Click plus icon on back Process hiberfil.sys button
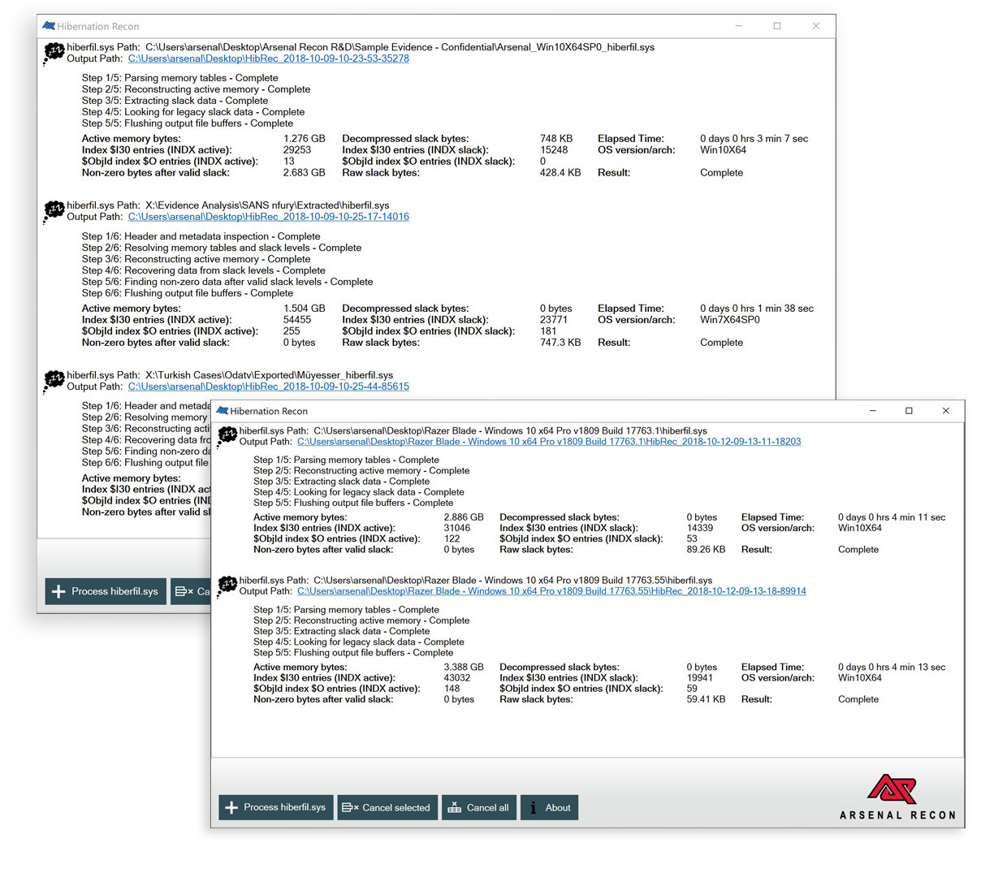The height and width of the screenshot is (873, 994). pos(58,591)
